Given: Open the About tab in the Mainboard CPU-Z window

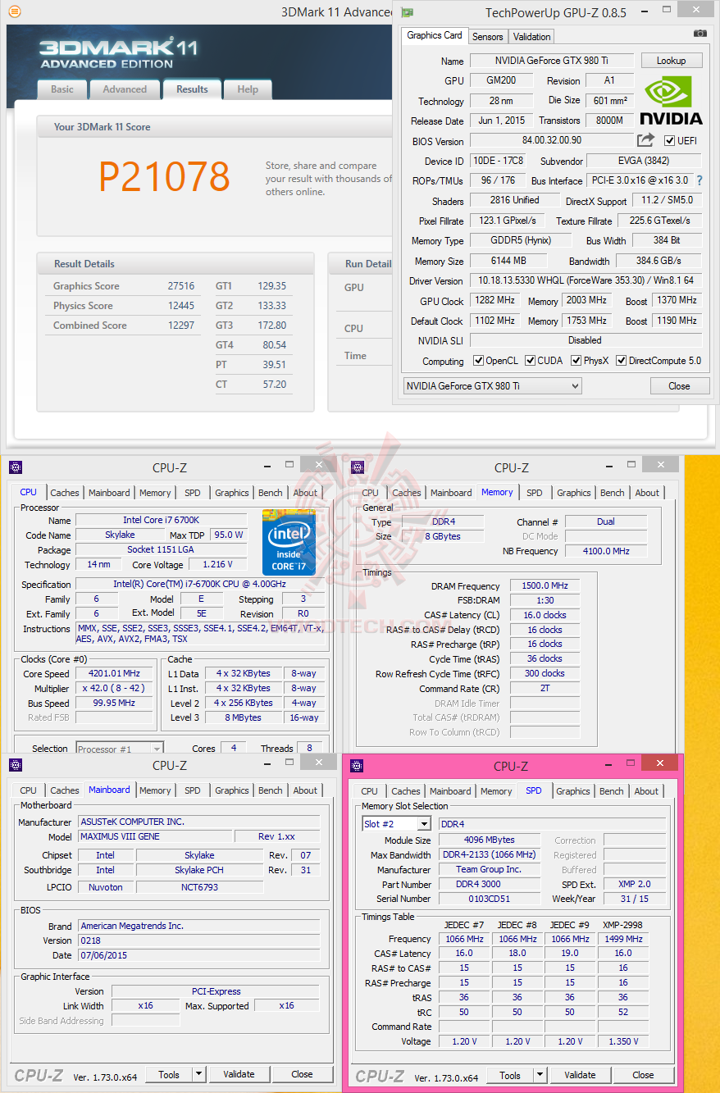Looking at the screenshot, I should pyautogui.click(x=305, y=790).
